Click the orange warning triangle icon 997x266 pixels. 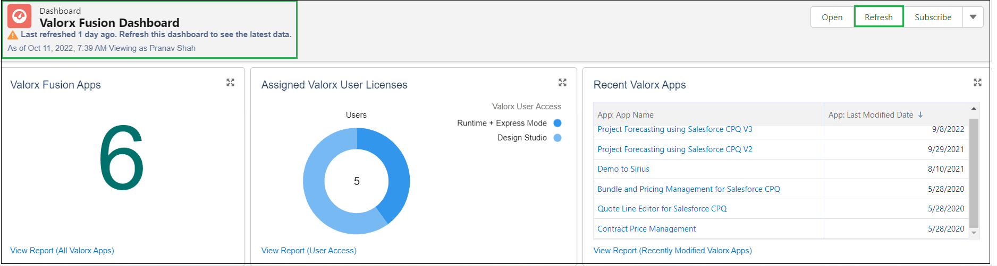tap(13, 35)
